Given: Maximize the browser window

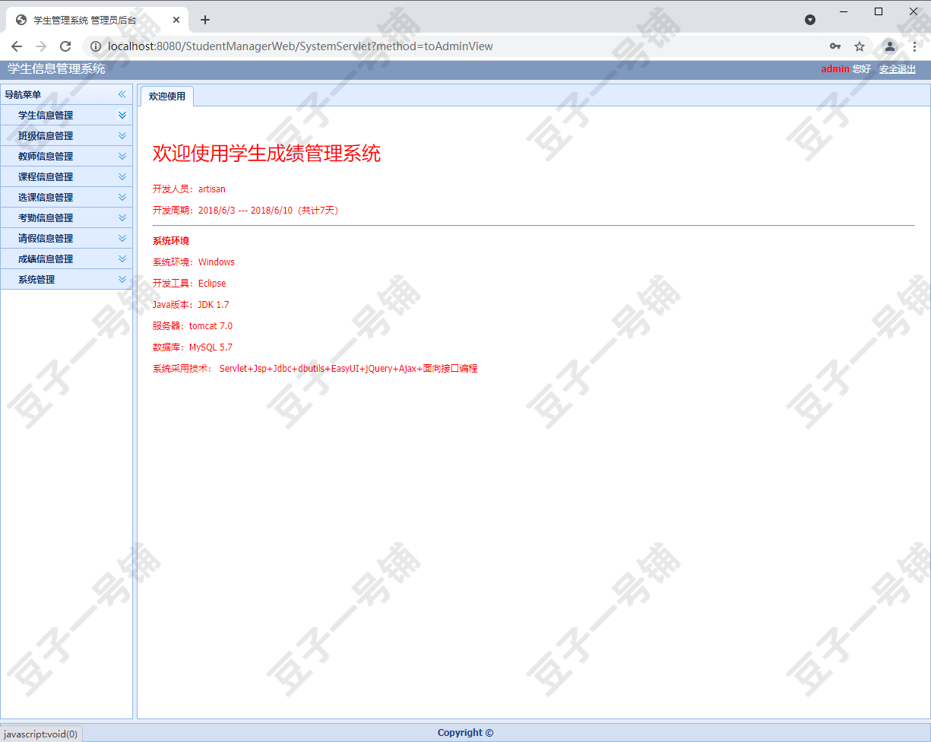Looking at the screenshot, I should [x=879, y=11].
